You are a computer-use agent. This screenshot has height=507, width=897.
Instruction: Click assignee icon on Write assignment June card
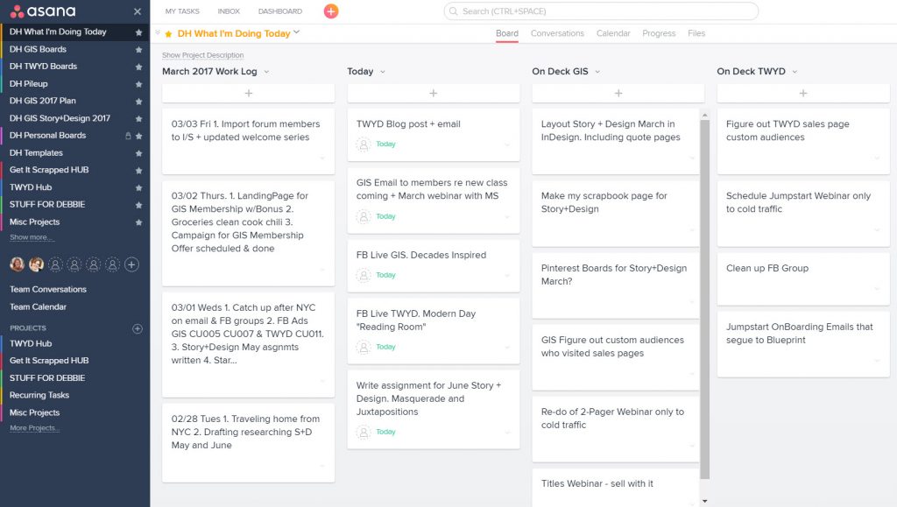tap(364, 432)
